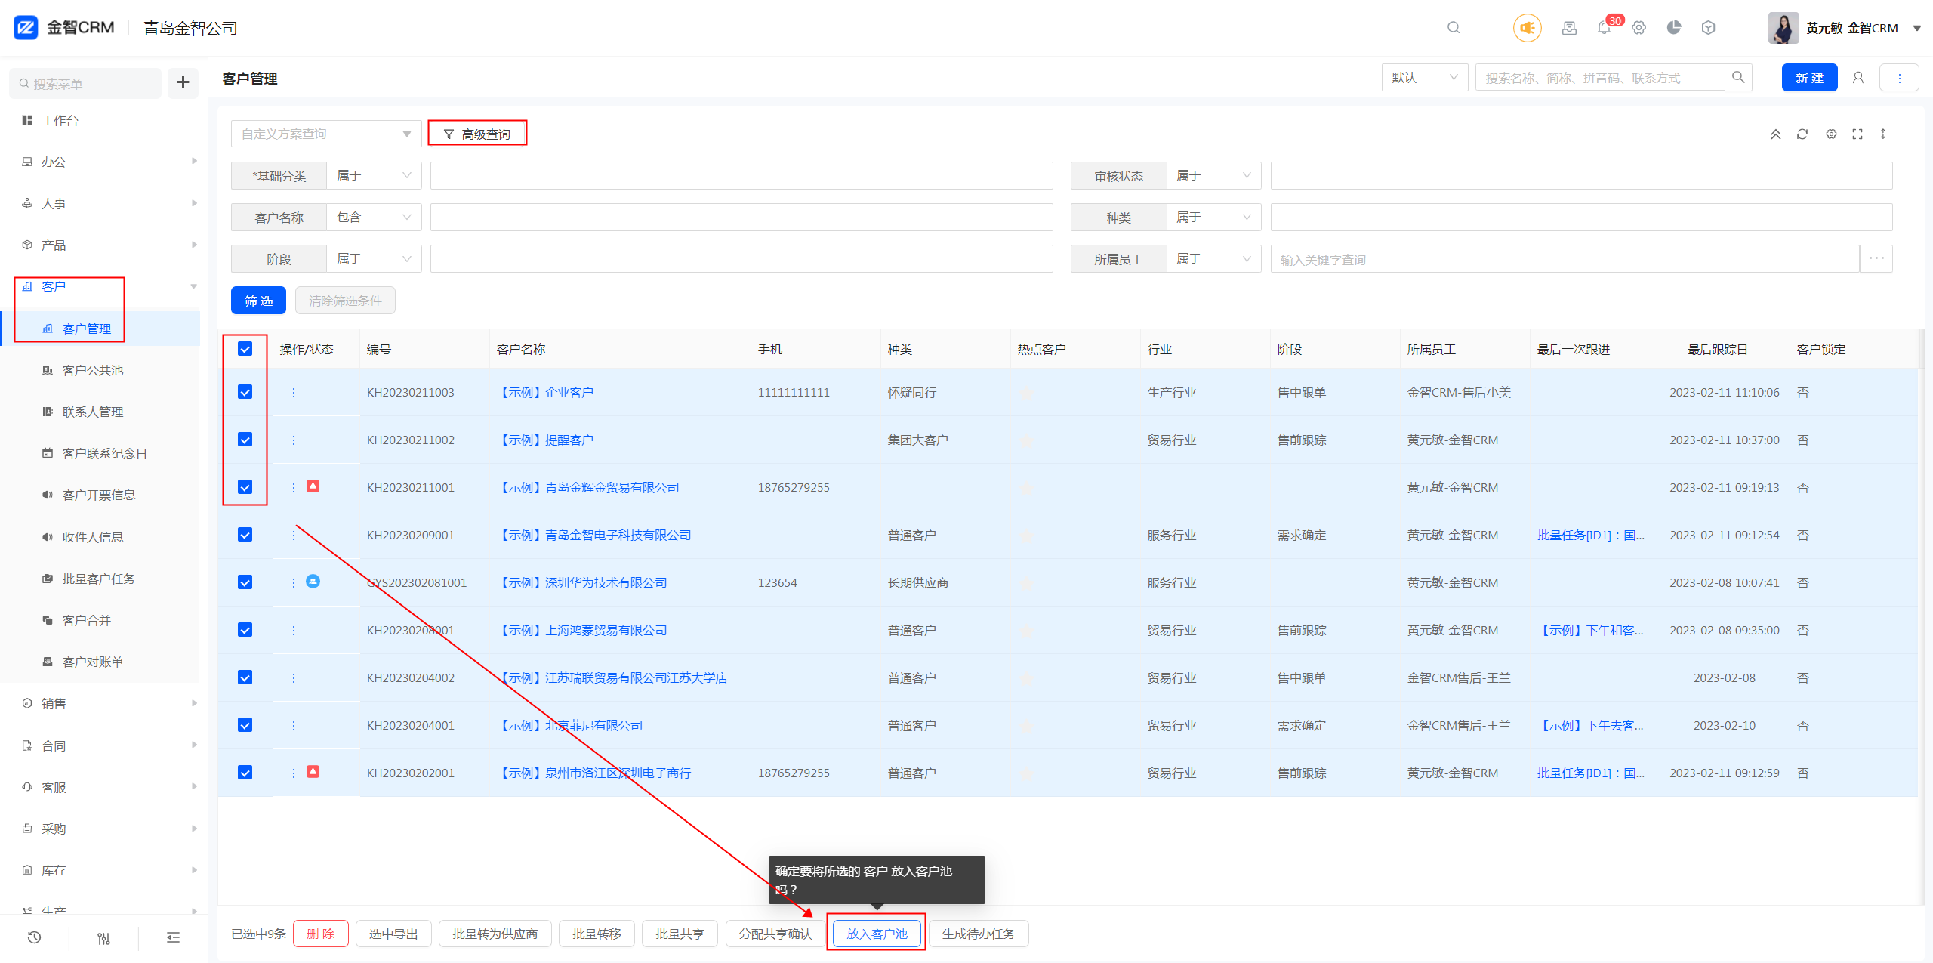Open 种类 operator dropdown
Screen dimensions: 1933x963
point(1213,218)
